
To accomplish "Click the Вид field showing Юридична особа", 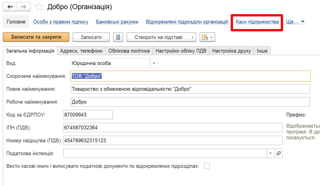I will click(111, 63).
